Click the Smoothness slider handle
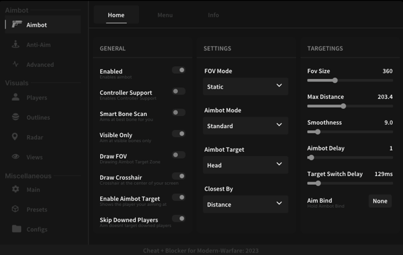This screenshot has height=255, width=403. pyautogui.click(x=318, y=132)
